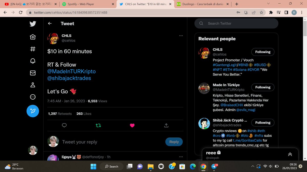Open @BraisedCHX mention in bio

pyautogui.click(x=232, y=105)
